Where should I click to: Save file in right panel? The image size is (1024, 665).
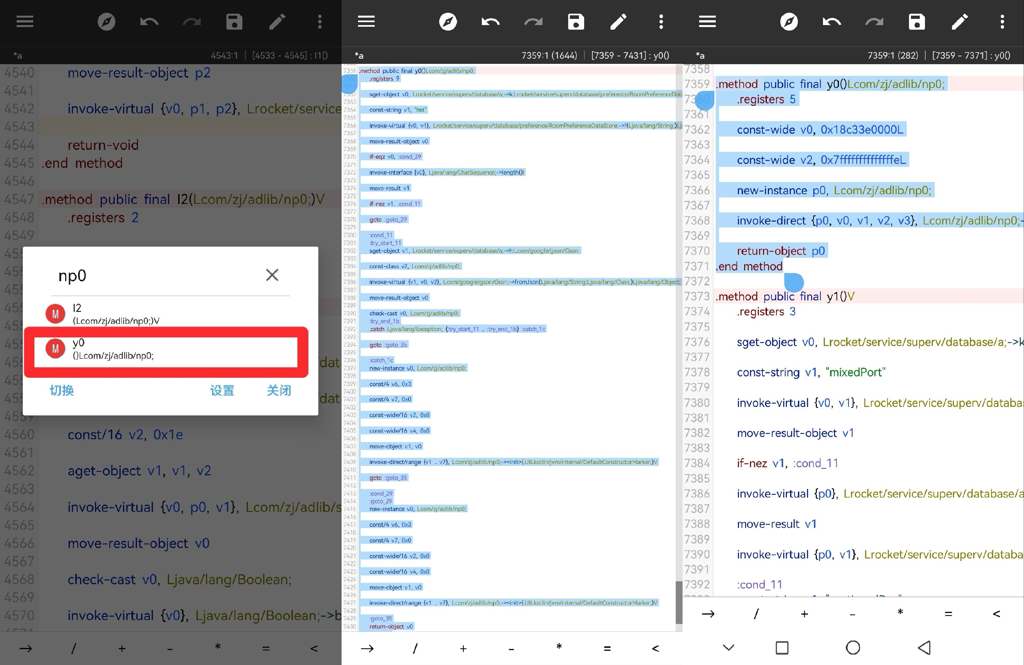click(917, 22)
